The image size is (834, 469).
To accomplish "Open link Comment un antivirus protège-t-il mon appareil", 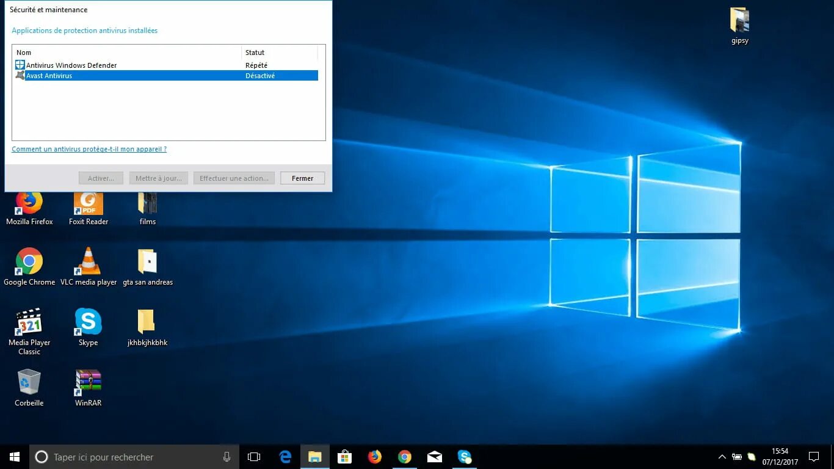I will point(89,149).
